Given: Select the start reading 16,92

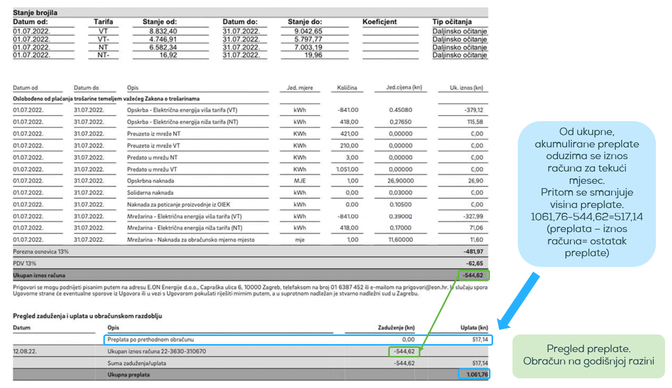Looking at the screenshot, I should click(168, 55).
